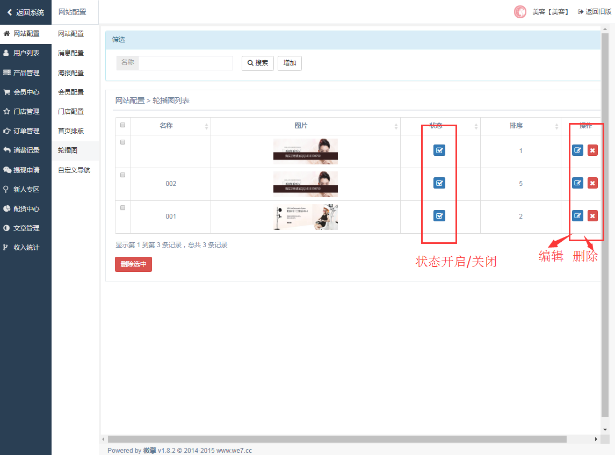
Task: Toggle status of first unnamed row
Action: (x=439, y=150)
